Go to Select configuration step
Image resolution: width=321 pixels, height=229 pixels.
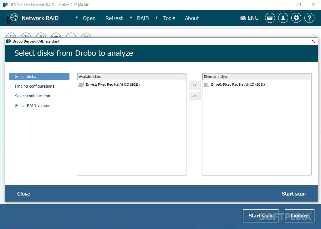pyautogui.click(x=33, y=96)
